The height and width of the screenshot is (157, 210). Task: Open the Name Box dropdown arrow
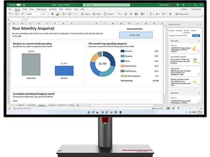coord(22,20)
